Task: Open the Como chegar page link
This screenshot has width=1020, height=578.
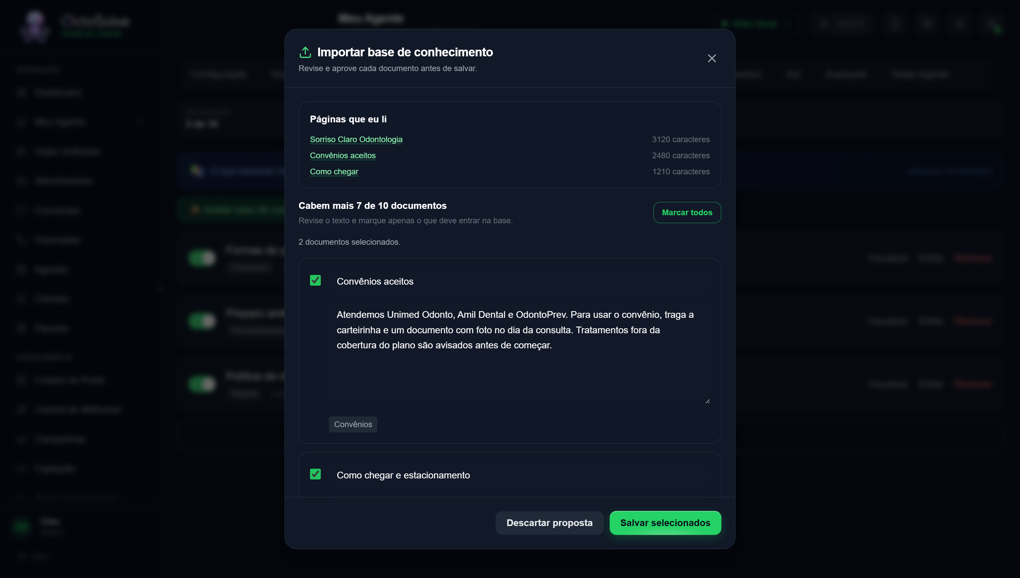Action: tap(334, 172)
